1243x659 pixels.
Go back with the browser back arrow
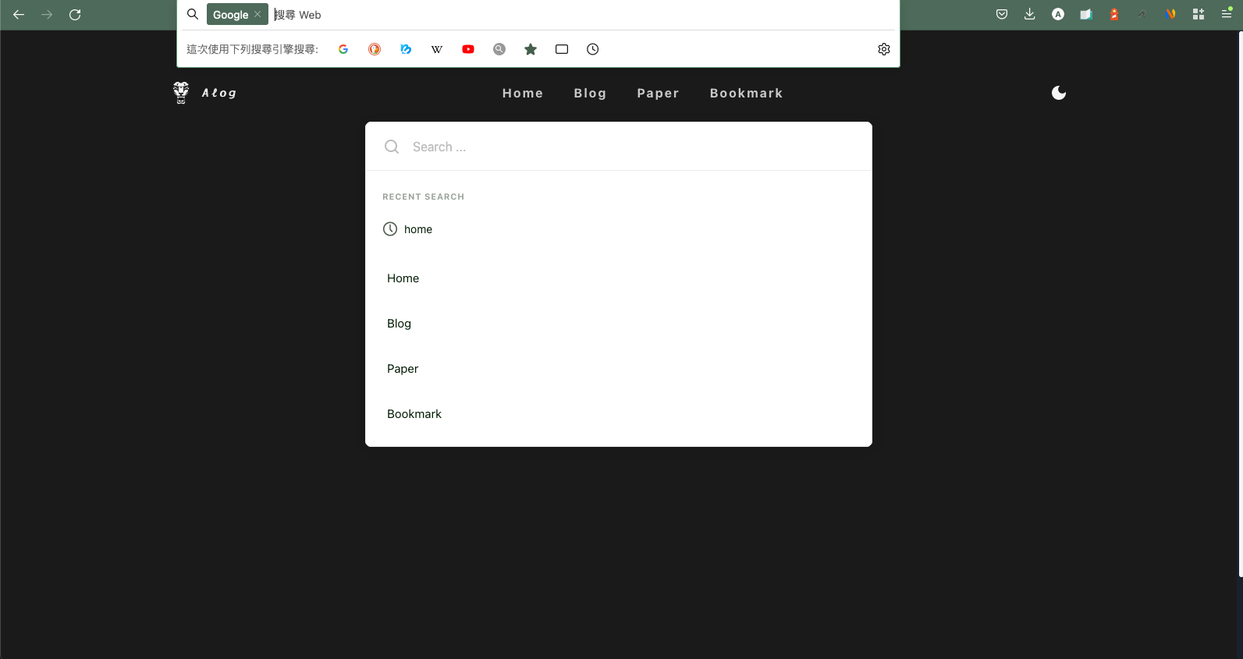(x=19, y=15)
